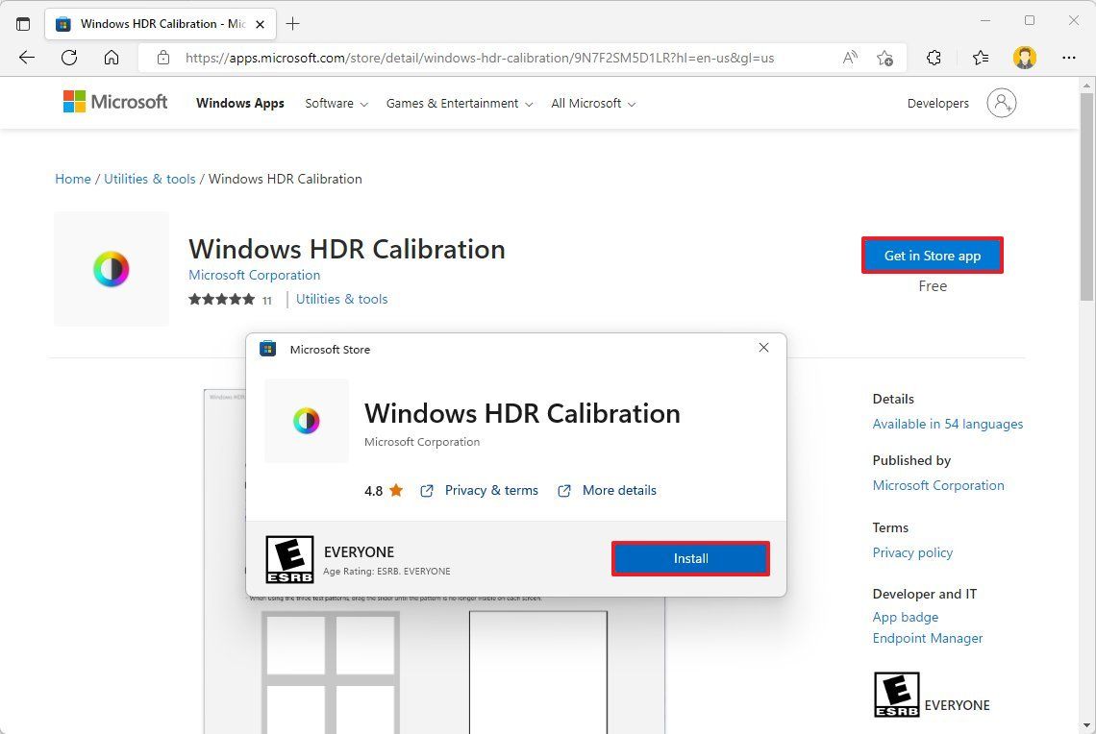Close the Microsoft Store dialog

point(763,348)
